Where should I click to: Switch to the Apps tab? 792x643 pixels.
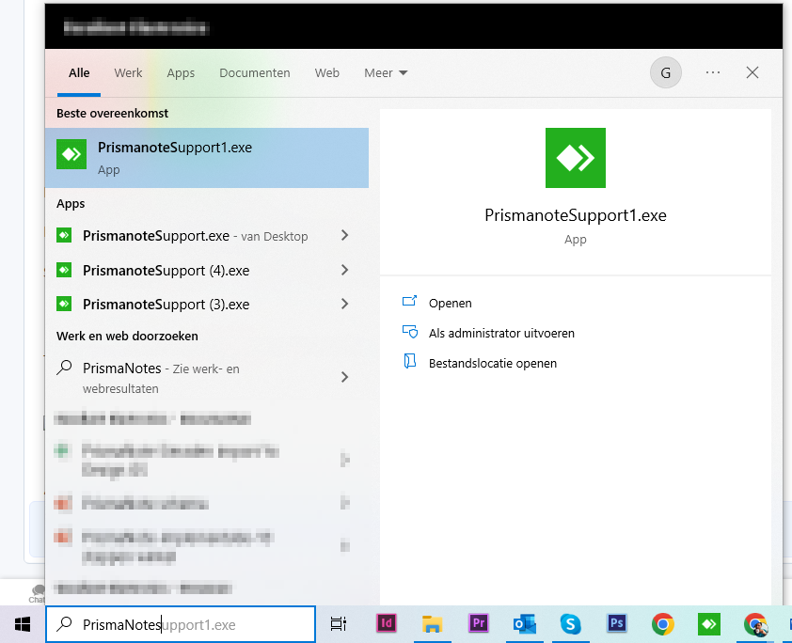tap(181, 73)
